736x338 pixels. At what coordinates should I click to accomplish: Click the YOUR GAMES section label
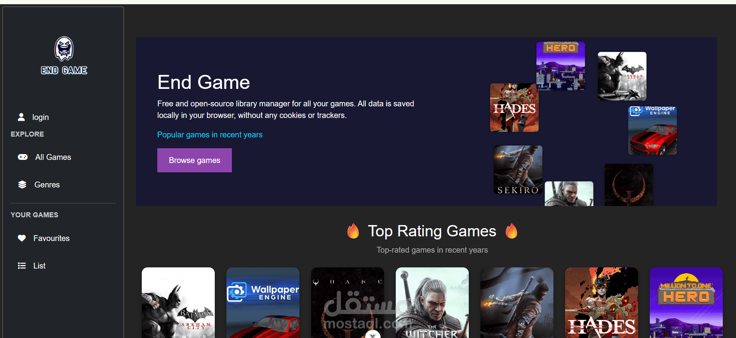[34, 215]
